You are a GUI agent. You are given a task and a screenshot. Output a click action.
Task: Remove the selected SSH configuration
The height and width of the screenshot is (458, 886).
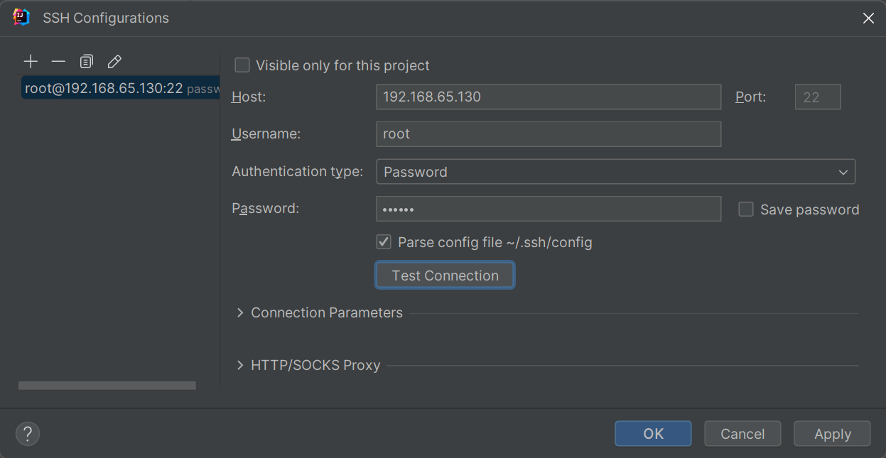pos(58,62)
